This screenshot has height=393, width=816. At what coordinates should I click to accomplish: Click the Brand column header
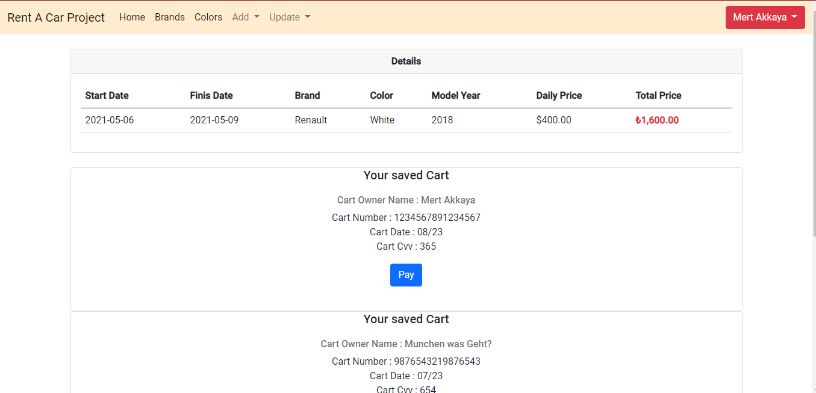click(307, 96)
